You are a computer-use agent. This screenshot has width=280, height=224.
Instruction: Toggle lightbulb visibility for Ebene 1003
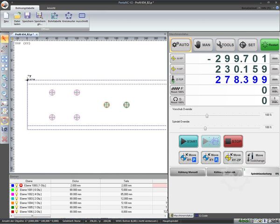(x=16, y=199)
